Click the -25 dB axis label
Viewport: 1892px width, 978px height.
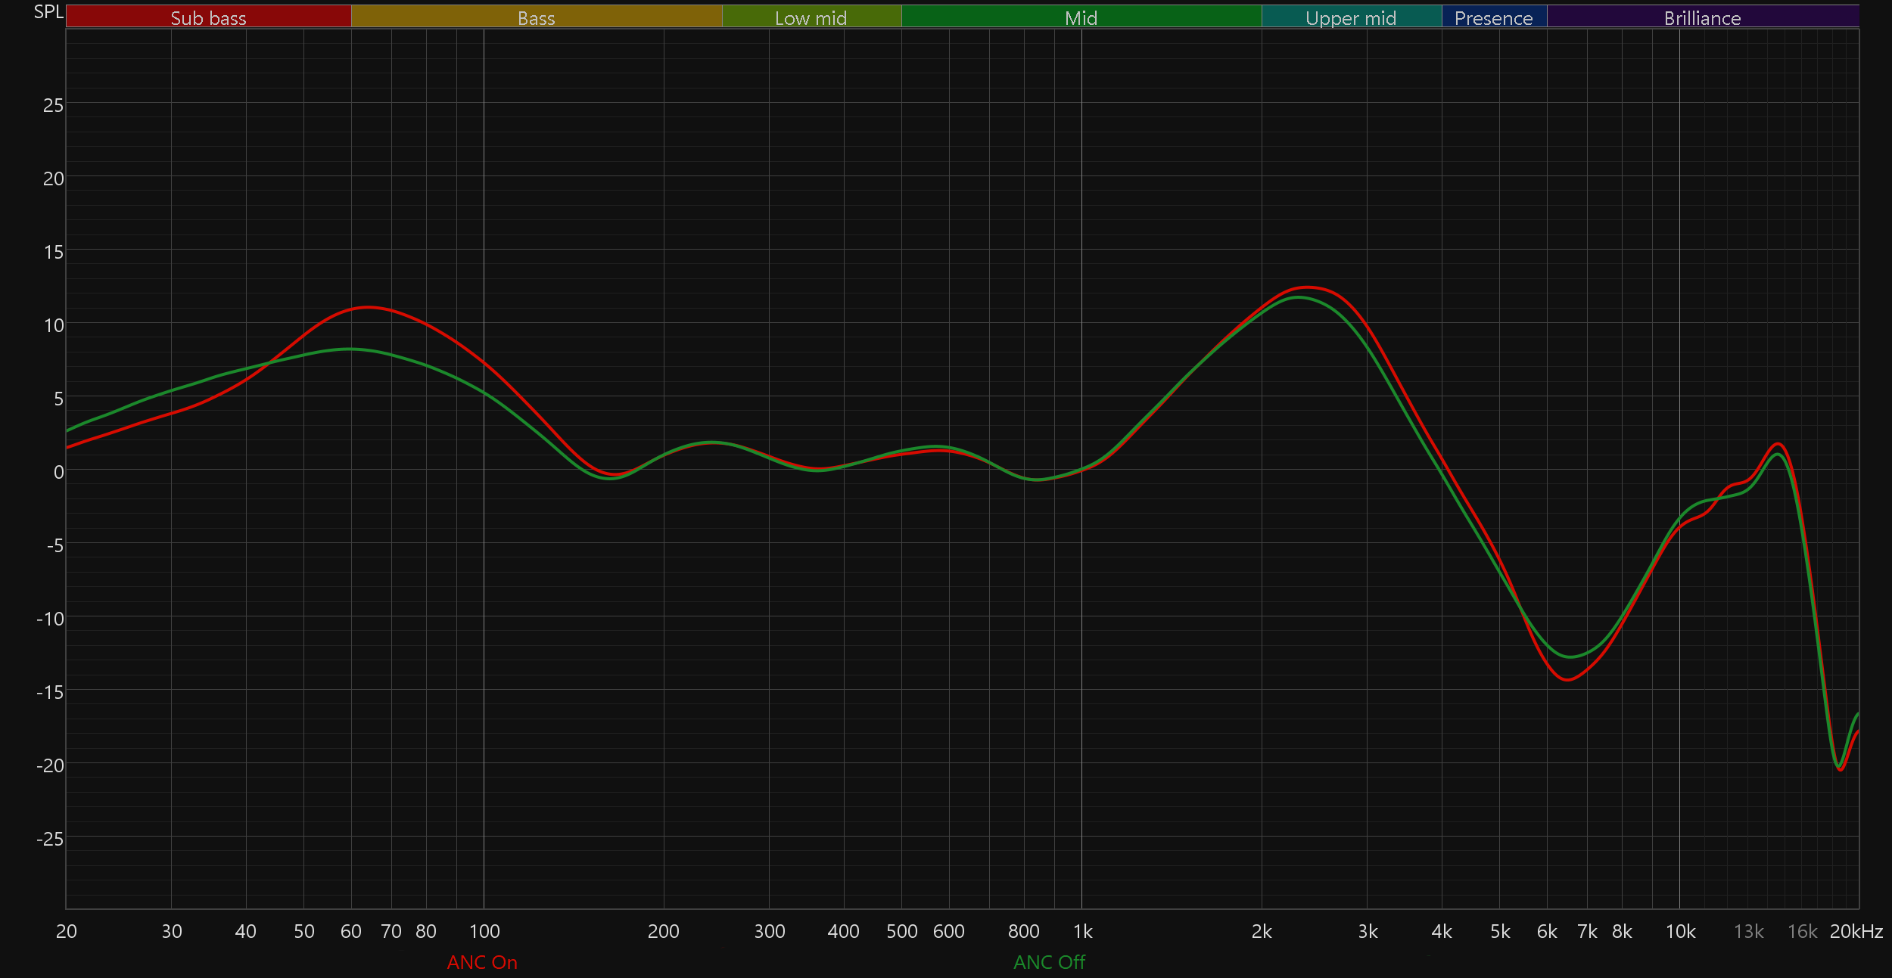[50, 839]
